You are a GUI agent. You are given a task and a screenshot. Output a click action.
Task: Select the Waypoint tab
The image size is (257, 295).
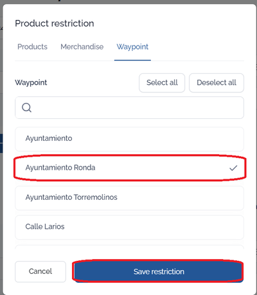132,47
